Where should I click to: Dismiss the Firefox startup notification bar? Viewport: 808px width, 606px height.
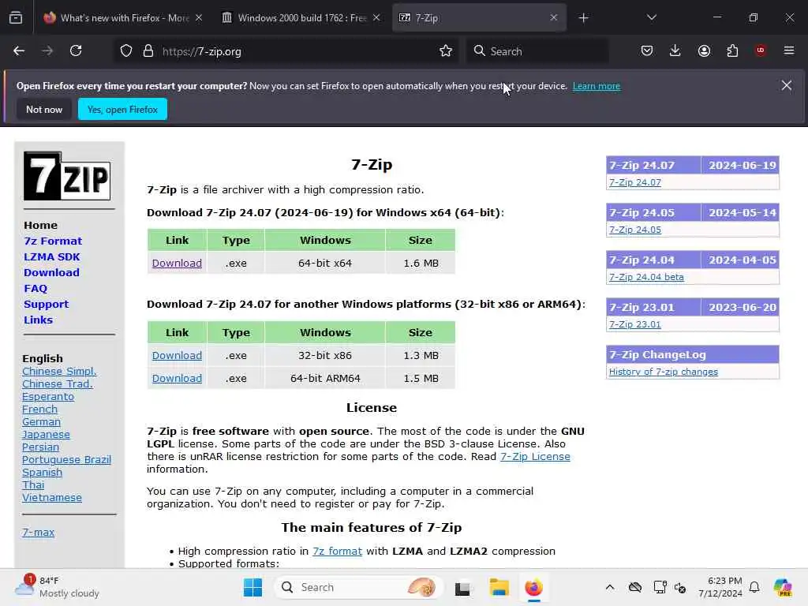point(787,85)
